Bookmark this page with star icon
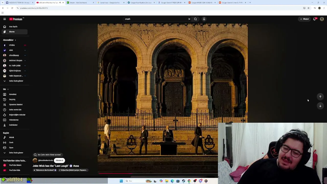The height and width of the screenshot is (184, 327). pos(309,8)
